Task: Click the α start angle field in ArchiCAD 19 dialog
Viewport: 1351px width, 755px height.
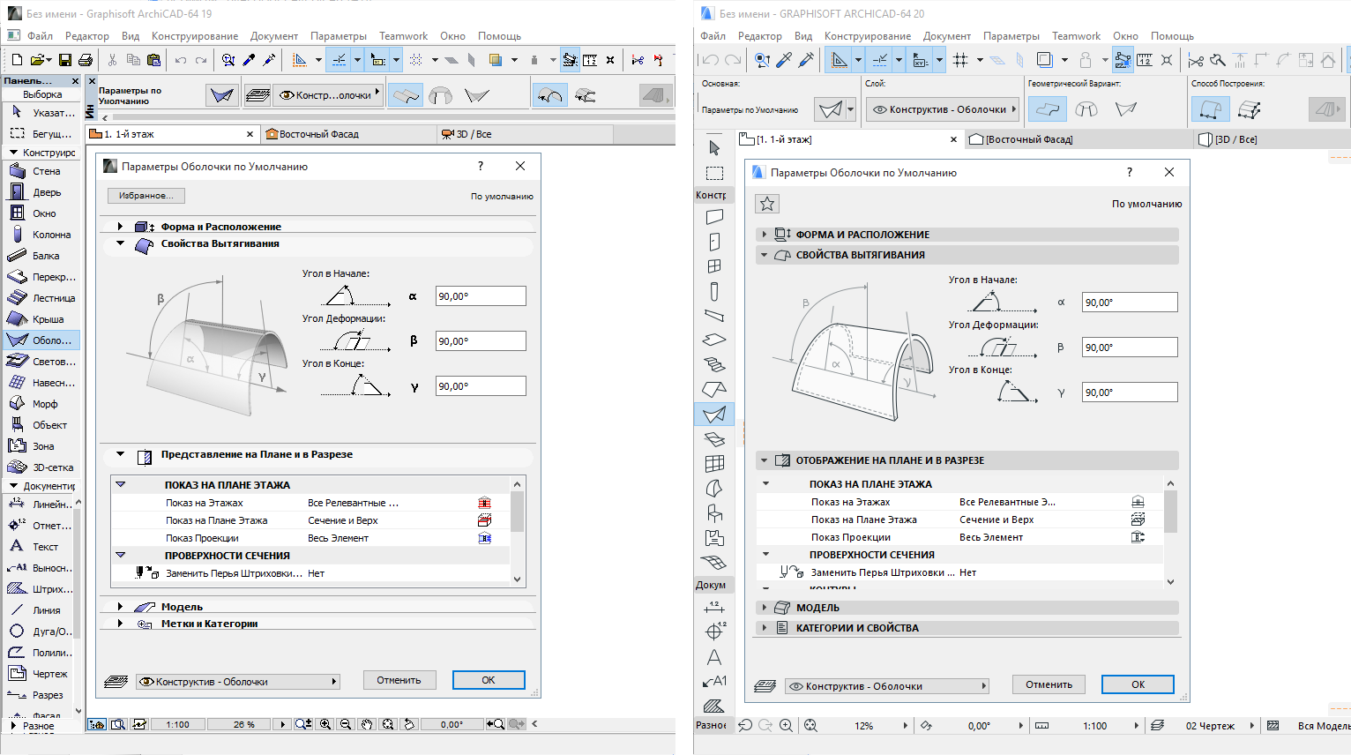Action: click(x=481, y=296)
